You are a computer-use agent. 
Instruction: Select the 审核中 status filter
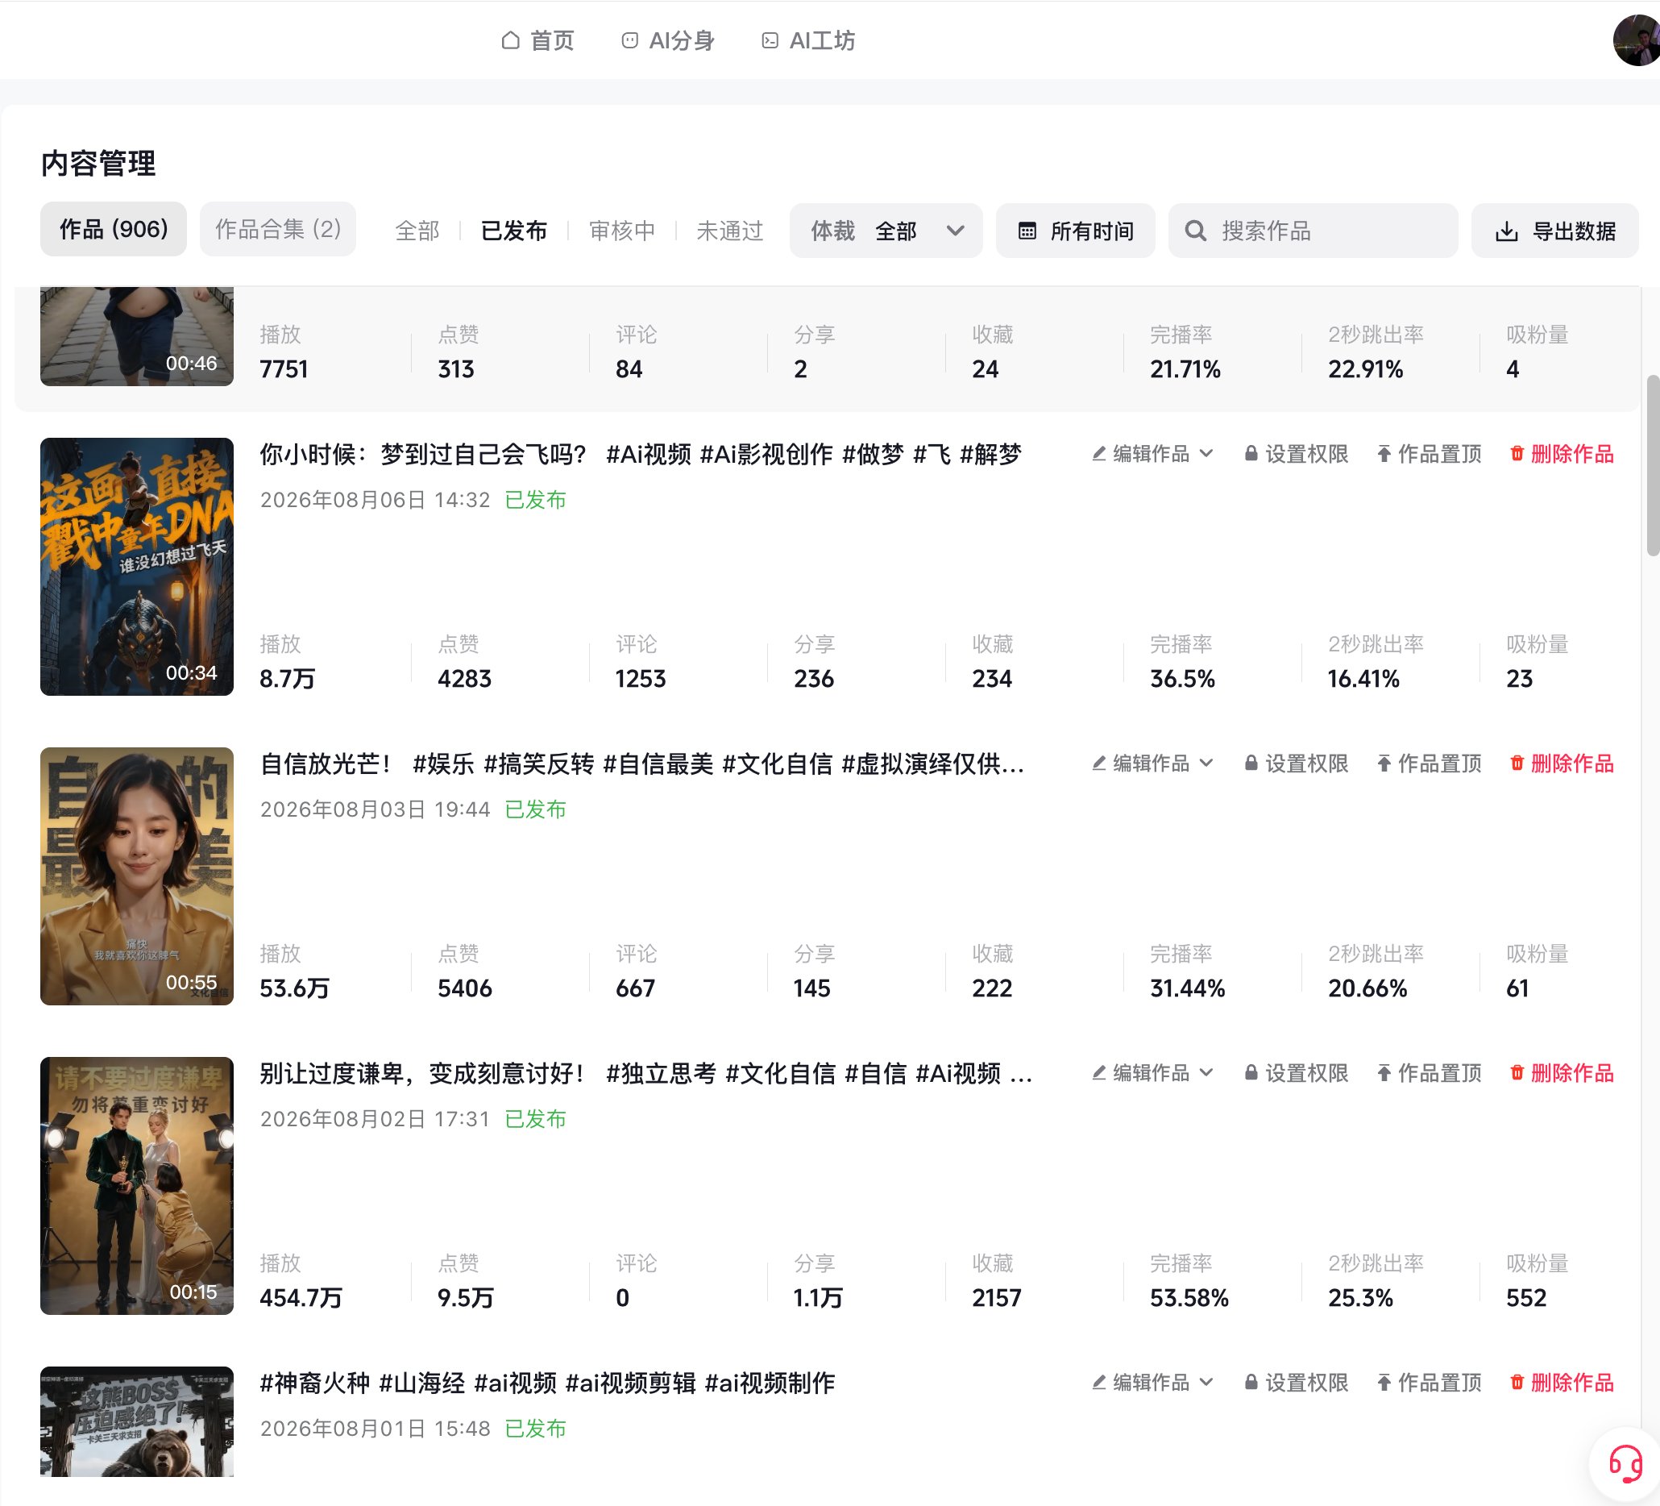621,231
